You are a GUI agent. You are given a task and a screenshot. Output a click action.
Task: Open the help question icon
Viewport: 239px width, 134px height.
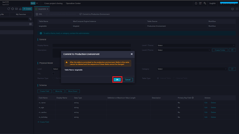(x=200, y=3)
